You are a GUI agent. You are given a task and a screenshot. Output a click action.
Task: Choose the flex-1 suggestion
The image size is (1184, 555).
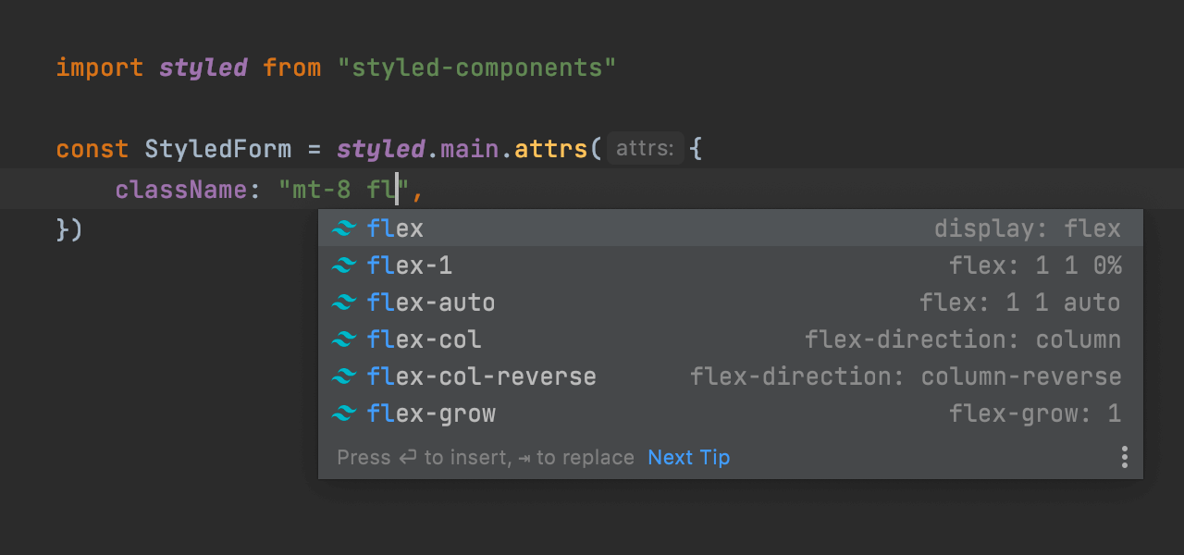tap(410, 265)
